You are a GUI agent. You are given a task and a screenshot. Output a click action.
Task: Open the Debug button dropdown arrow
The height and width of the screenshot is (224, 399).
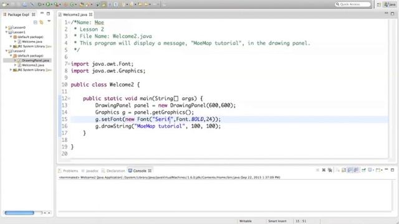tap(43, 4)
